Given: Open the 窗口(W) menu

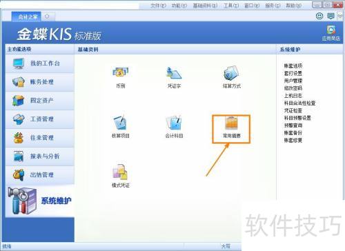Looking at the screenshot, I should 252,6.
